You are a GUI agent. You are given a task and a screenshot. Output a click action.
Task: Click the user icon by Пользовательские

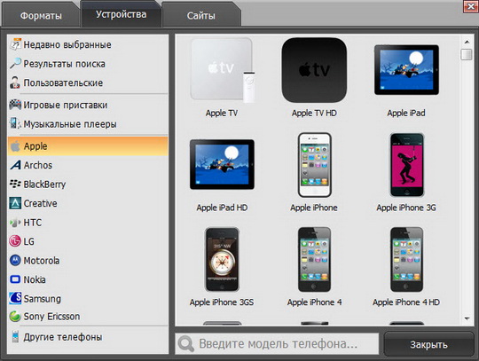coord(15,82)
